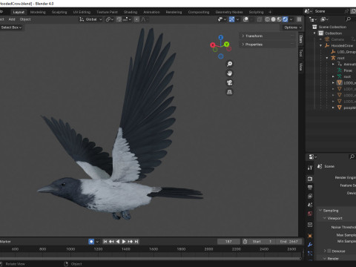Screen dimensions: 356x267
Task: Open the Scene properties tab icon
Action: [310, 205]
